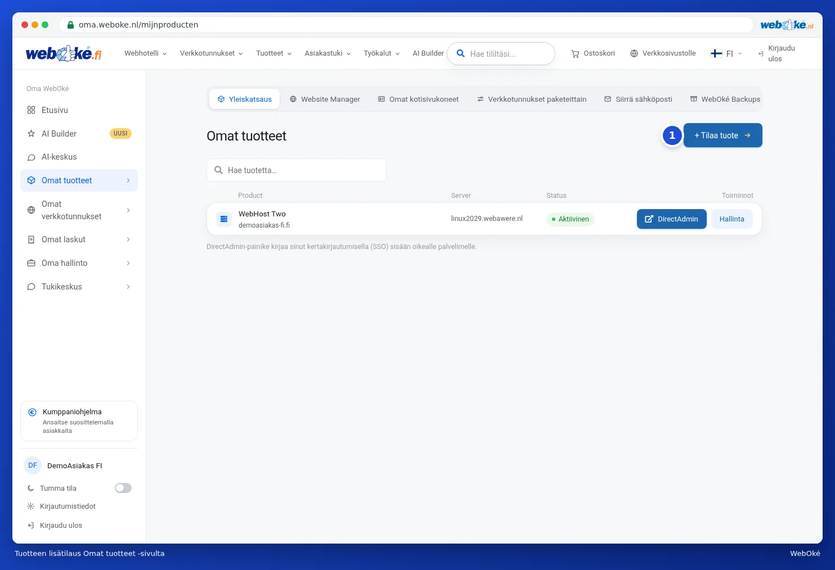Image resolution: width=835 pixels, height=570 pixels.
Task: Click the Hae tuotetta search field
Action: coord(297,170)
